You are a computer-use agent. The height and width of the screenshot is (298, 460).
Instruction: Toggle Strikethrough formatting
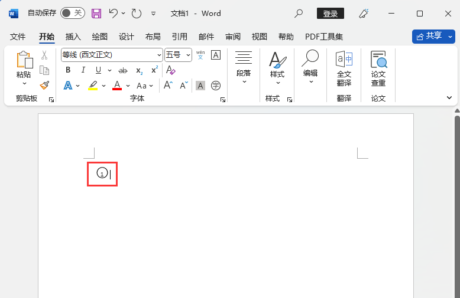[123, 70]
